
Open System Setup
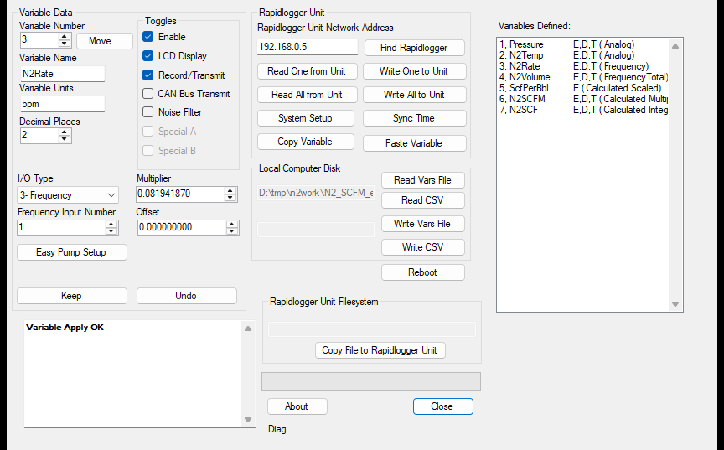coord(305,118)
